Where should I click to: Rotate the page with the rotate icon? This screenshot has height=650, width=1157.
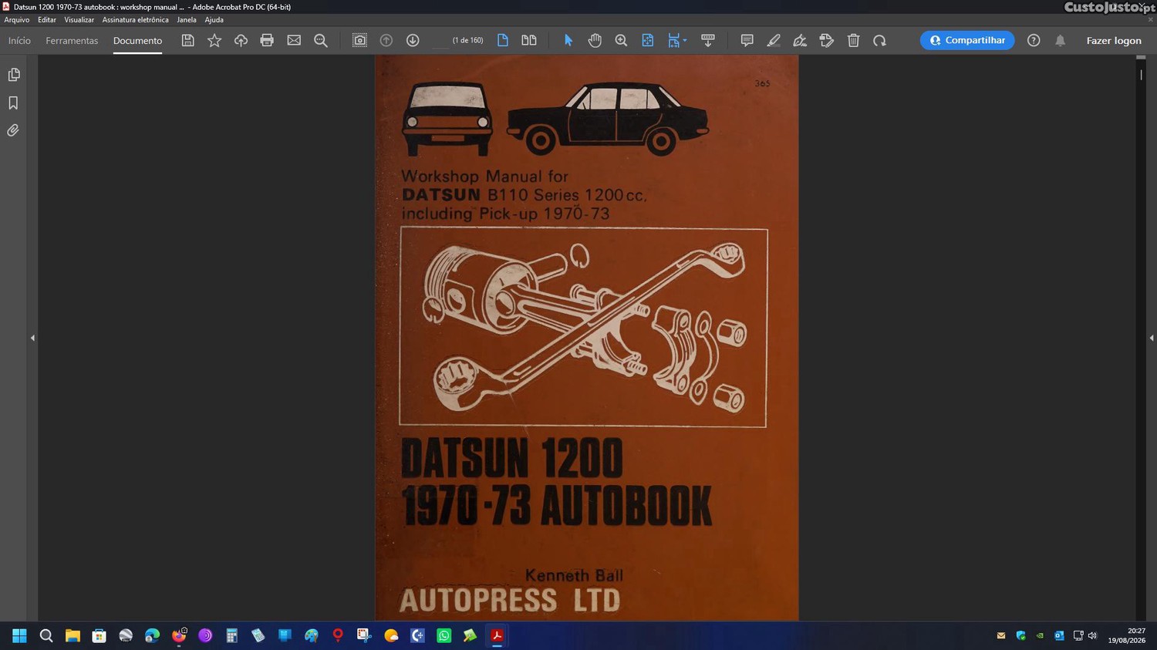click(x=879, y=40)
